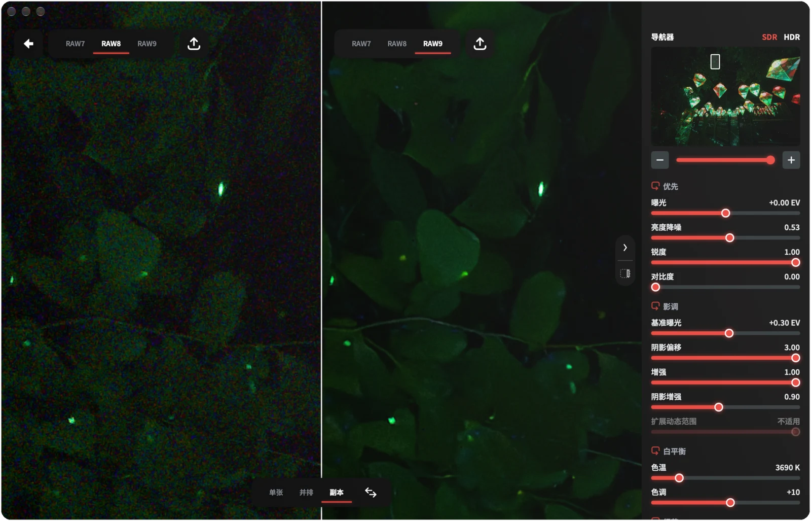Click the 导航器 panel title
The height and width of the screenshot is (521, 811).
coord(662,37)
